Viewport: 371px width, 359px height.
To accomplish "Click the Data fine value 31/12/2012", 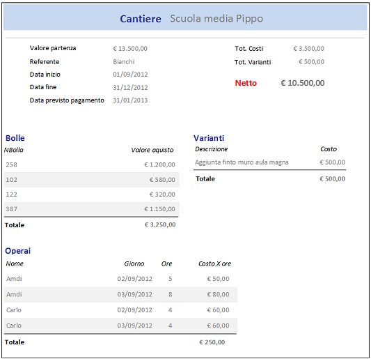I will click(x=130, y=87).
